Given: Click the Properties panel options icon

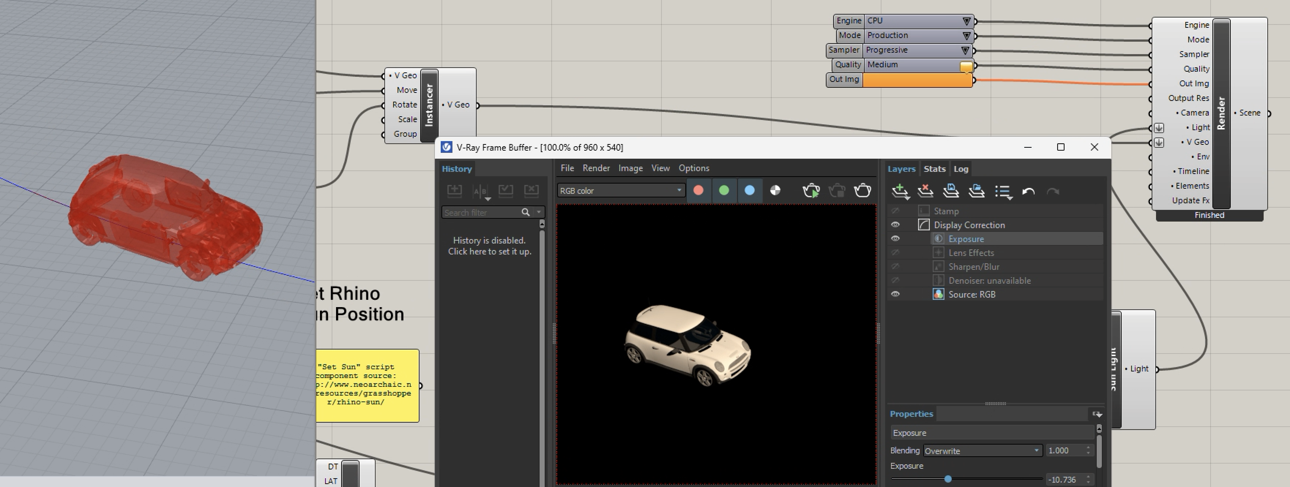Looking at the screenshot, I should click(1097, 414).
